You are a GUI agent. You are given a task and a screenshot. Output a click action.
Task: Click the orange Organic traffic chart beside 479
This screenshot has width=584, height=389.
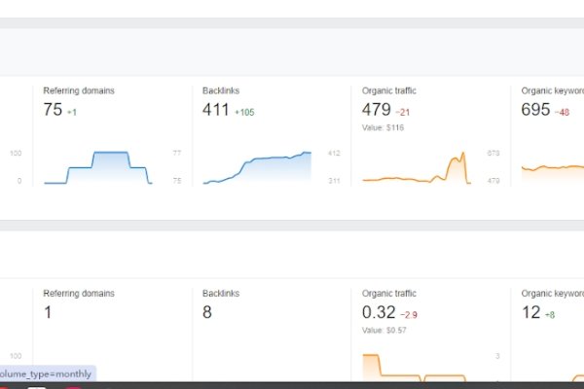coord(416,170)
